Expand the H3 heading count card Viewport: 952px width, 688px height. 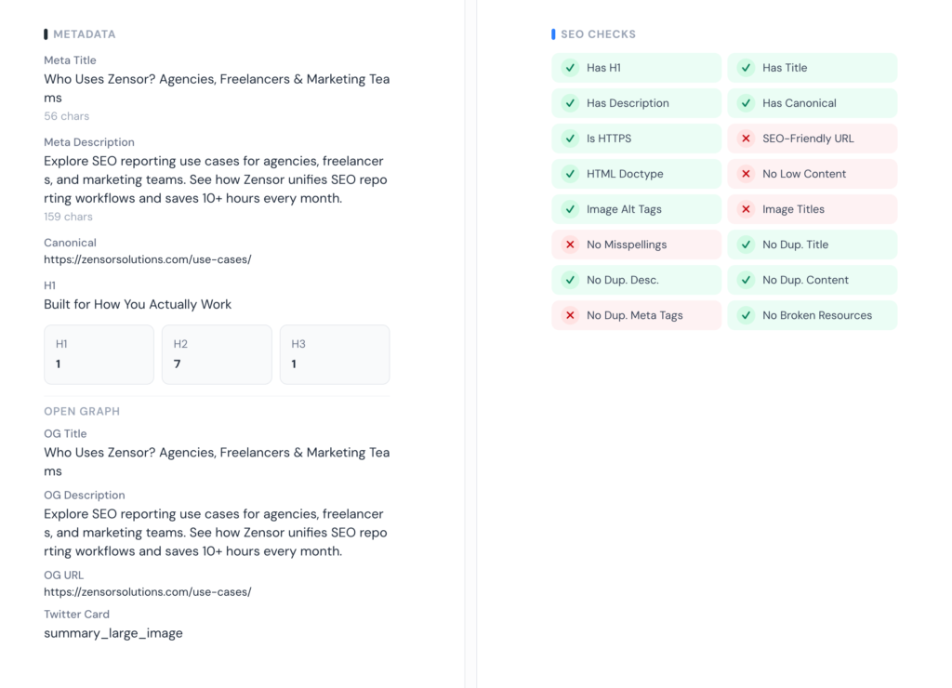(x=335, y=354)
